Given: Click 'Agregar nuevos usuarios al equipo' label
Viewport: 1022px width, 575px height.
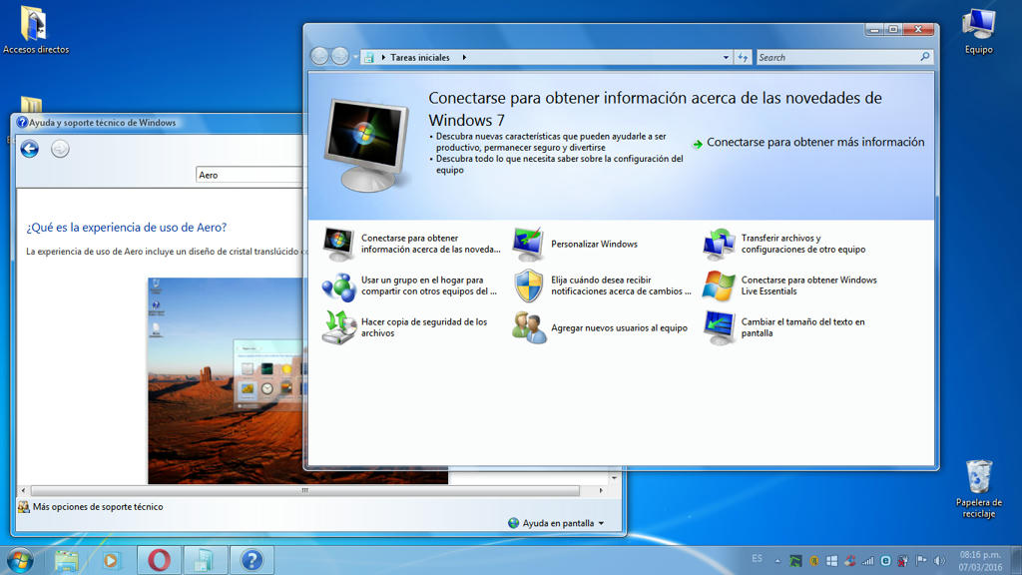Looking at the screenshot, I should tap(619, 327).
